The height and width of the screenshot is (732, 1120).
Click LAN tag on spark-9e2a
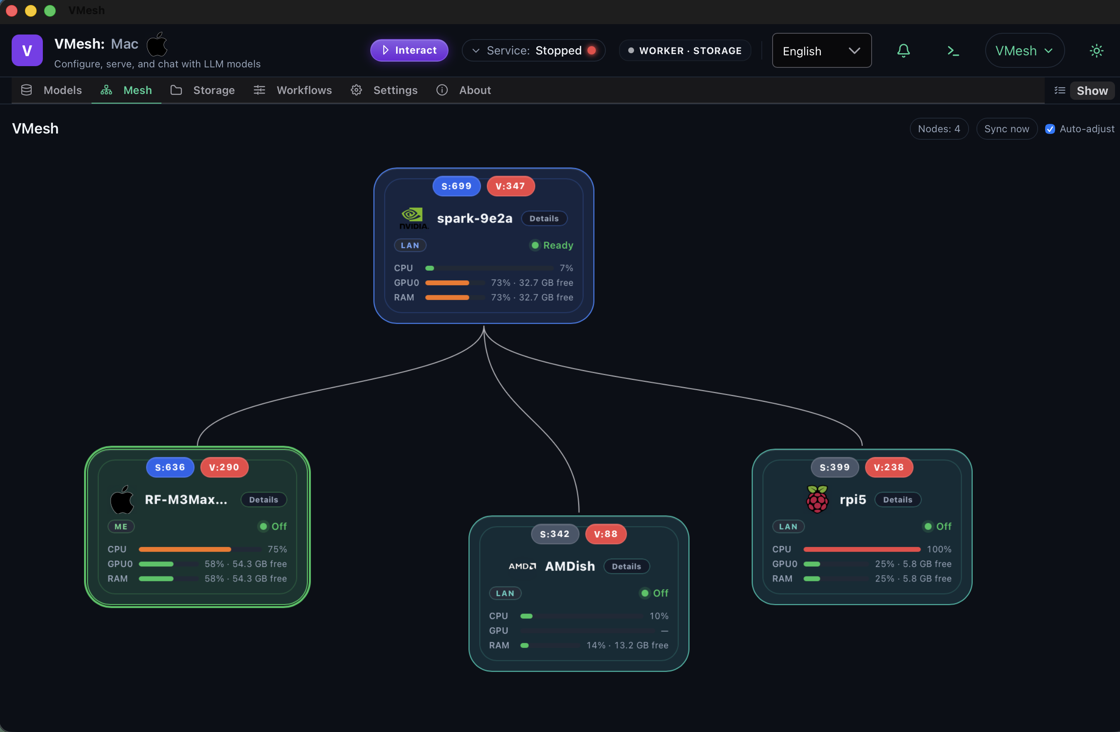point(410,245)
